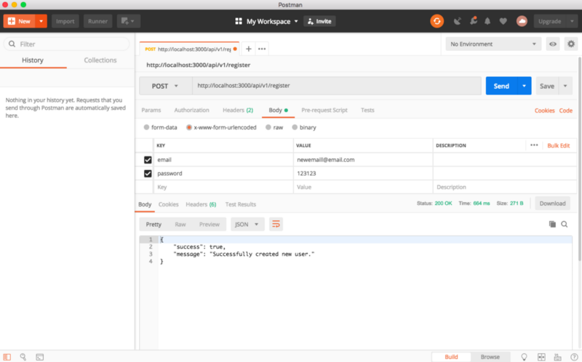This screenshot has height=362, width=582.
Task: Open the notifications bell
Action: coord(487,21)
